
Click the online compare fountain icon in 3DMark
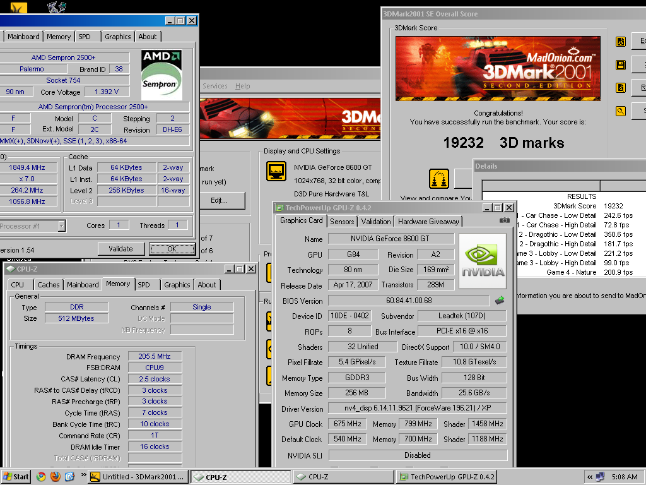(x=439, y=179)
